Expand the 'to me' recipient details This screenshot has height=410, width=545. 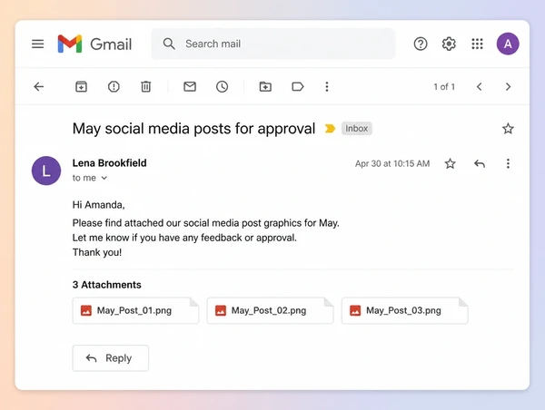tap(104, 178)
